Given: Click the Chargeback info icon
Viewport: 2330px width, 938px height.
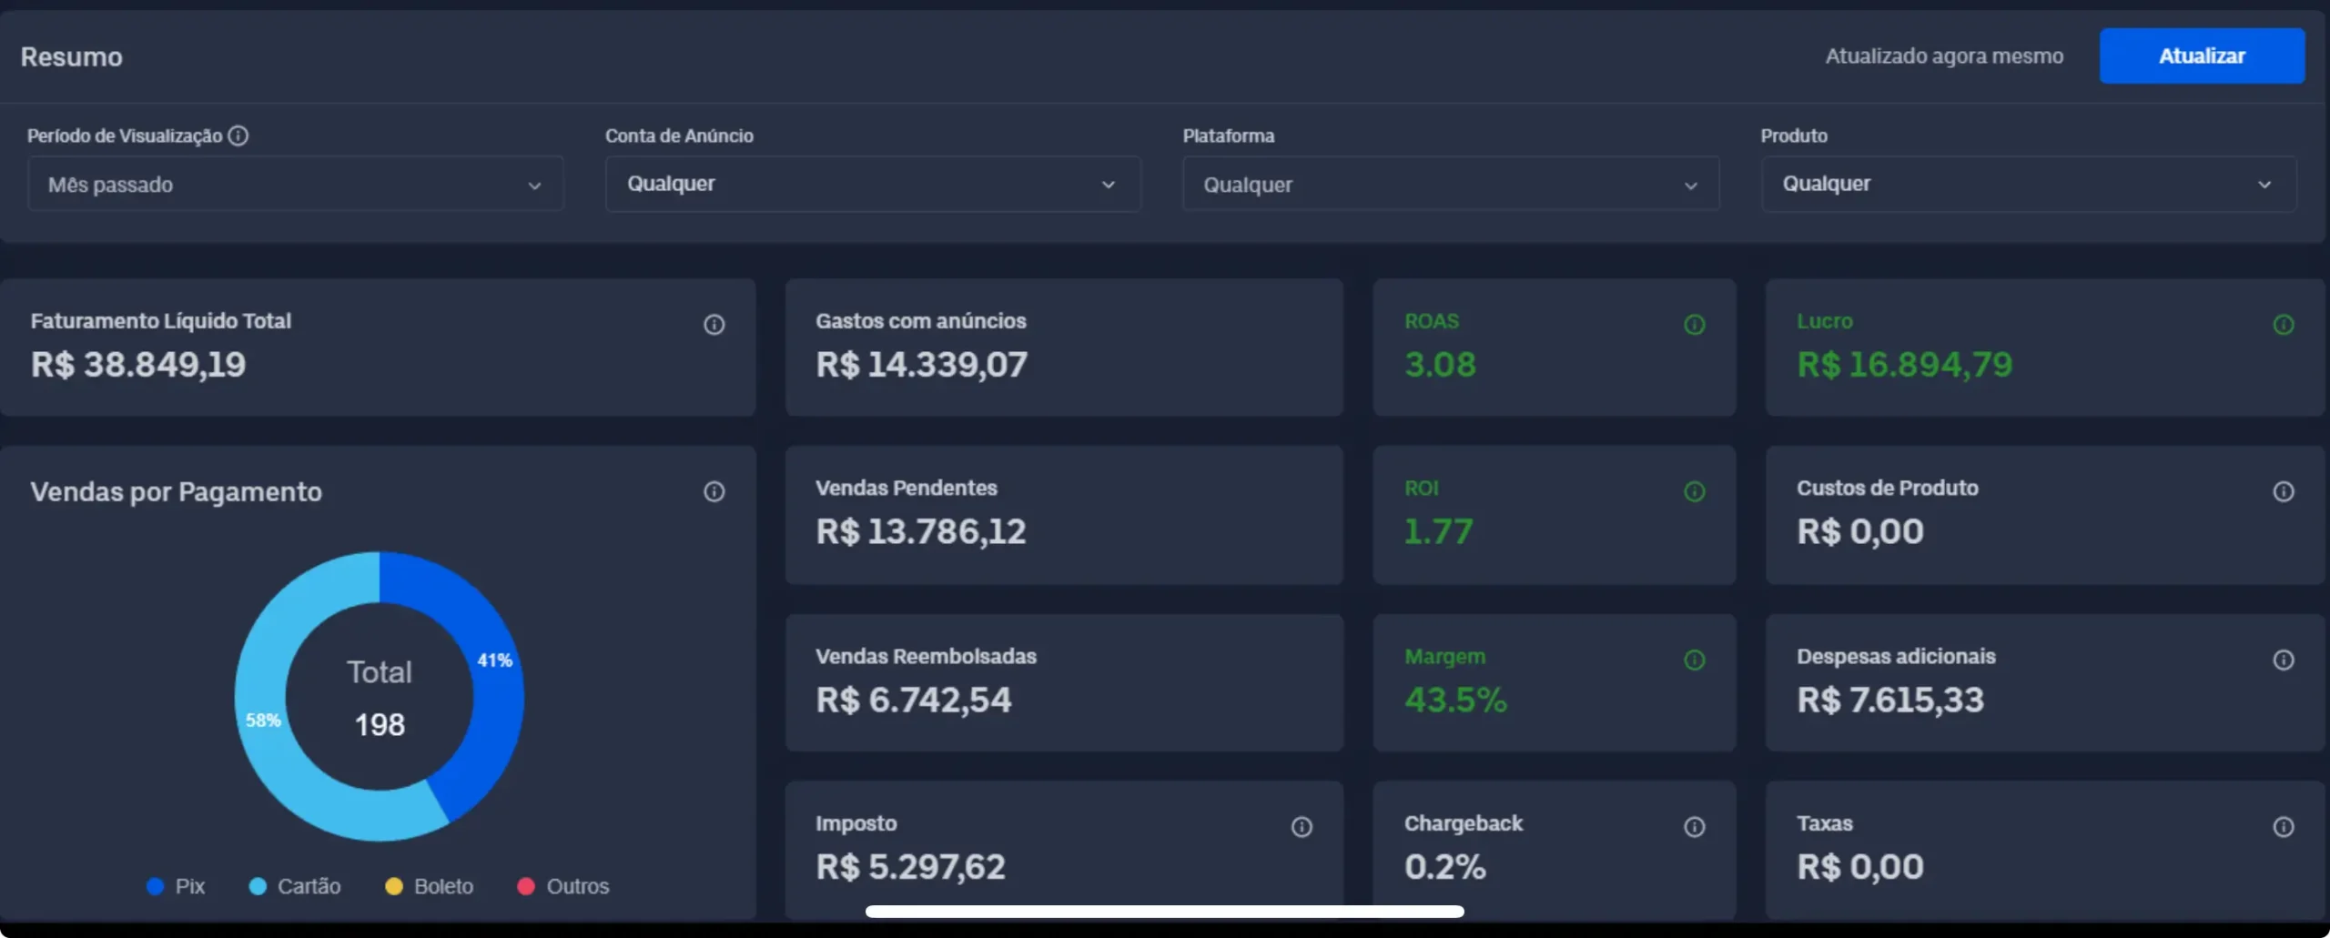Looking at the screenshot, I should click(1694, 827).
